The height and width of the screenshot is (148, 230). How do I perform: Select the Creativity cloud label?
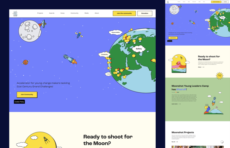tap(104, 55)
